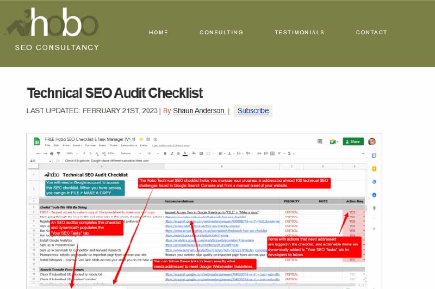Select the Paint format tool
This screenshot has width=435, height=289.
(58, 153)
